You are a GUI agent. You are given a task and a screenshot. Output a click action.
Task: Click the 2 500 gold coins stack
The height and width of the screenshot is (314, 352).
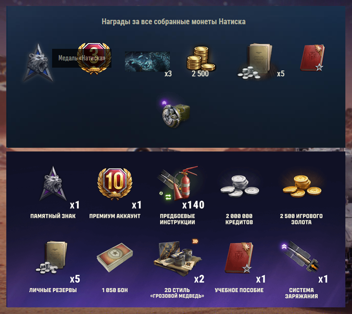click(201, 58)
